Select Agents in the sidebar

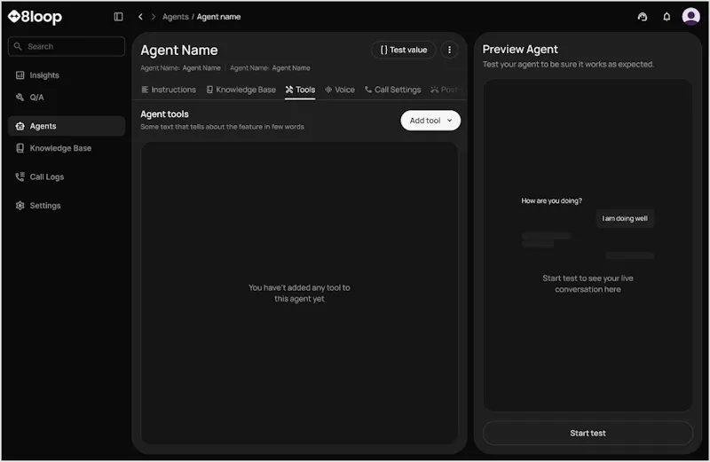tap(67, 126)
